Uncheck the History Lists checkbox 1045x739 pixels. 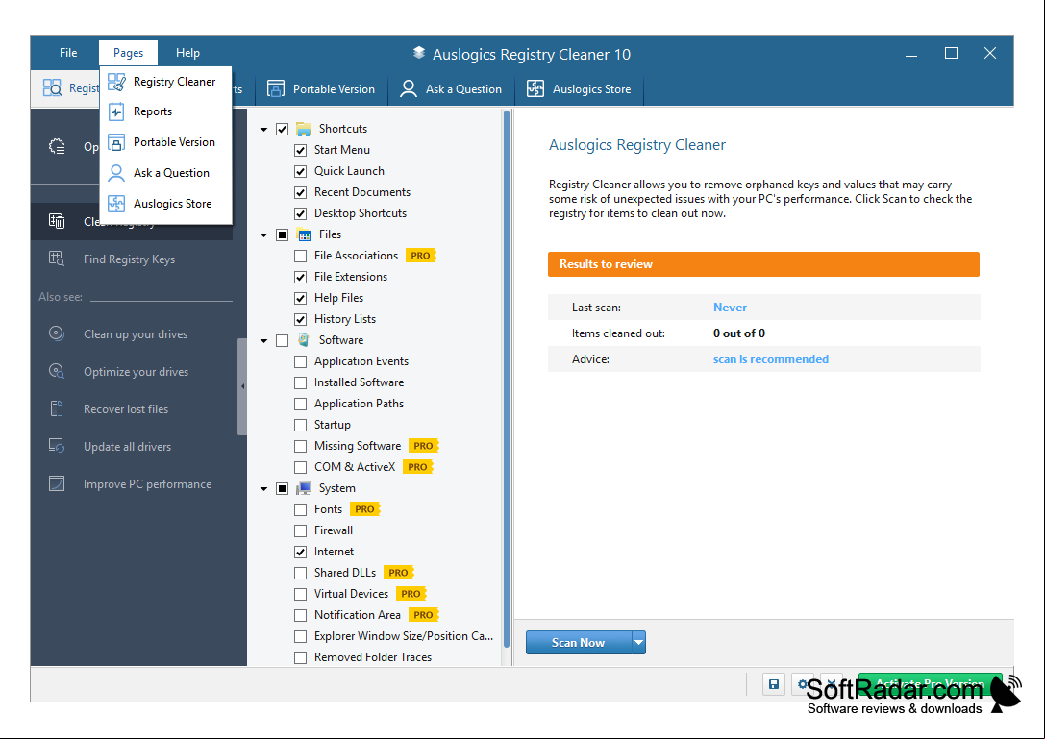pyautogui.click(x=301, y=319)
